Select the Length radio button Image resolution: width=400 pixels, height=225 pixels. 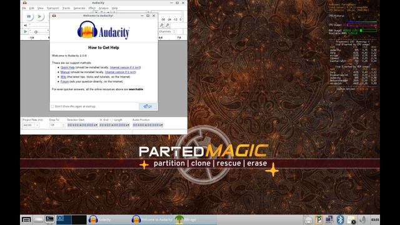pos(111,120)
